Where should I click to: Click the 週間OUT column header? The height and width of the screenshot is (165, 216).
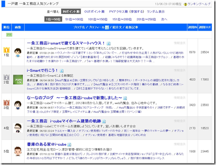(205, 27)
